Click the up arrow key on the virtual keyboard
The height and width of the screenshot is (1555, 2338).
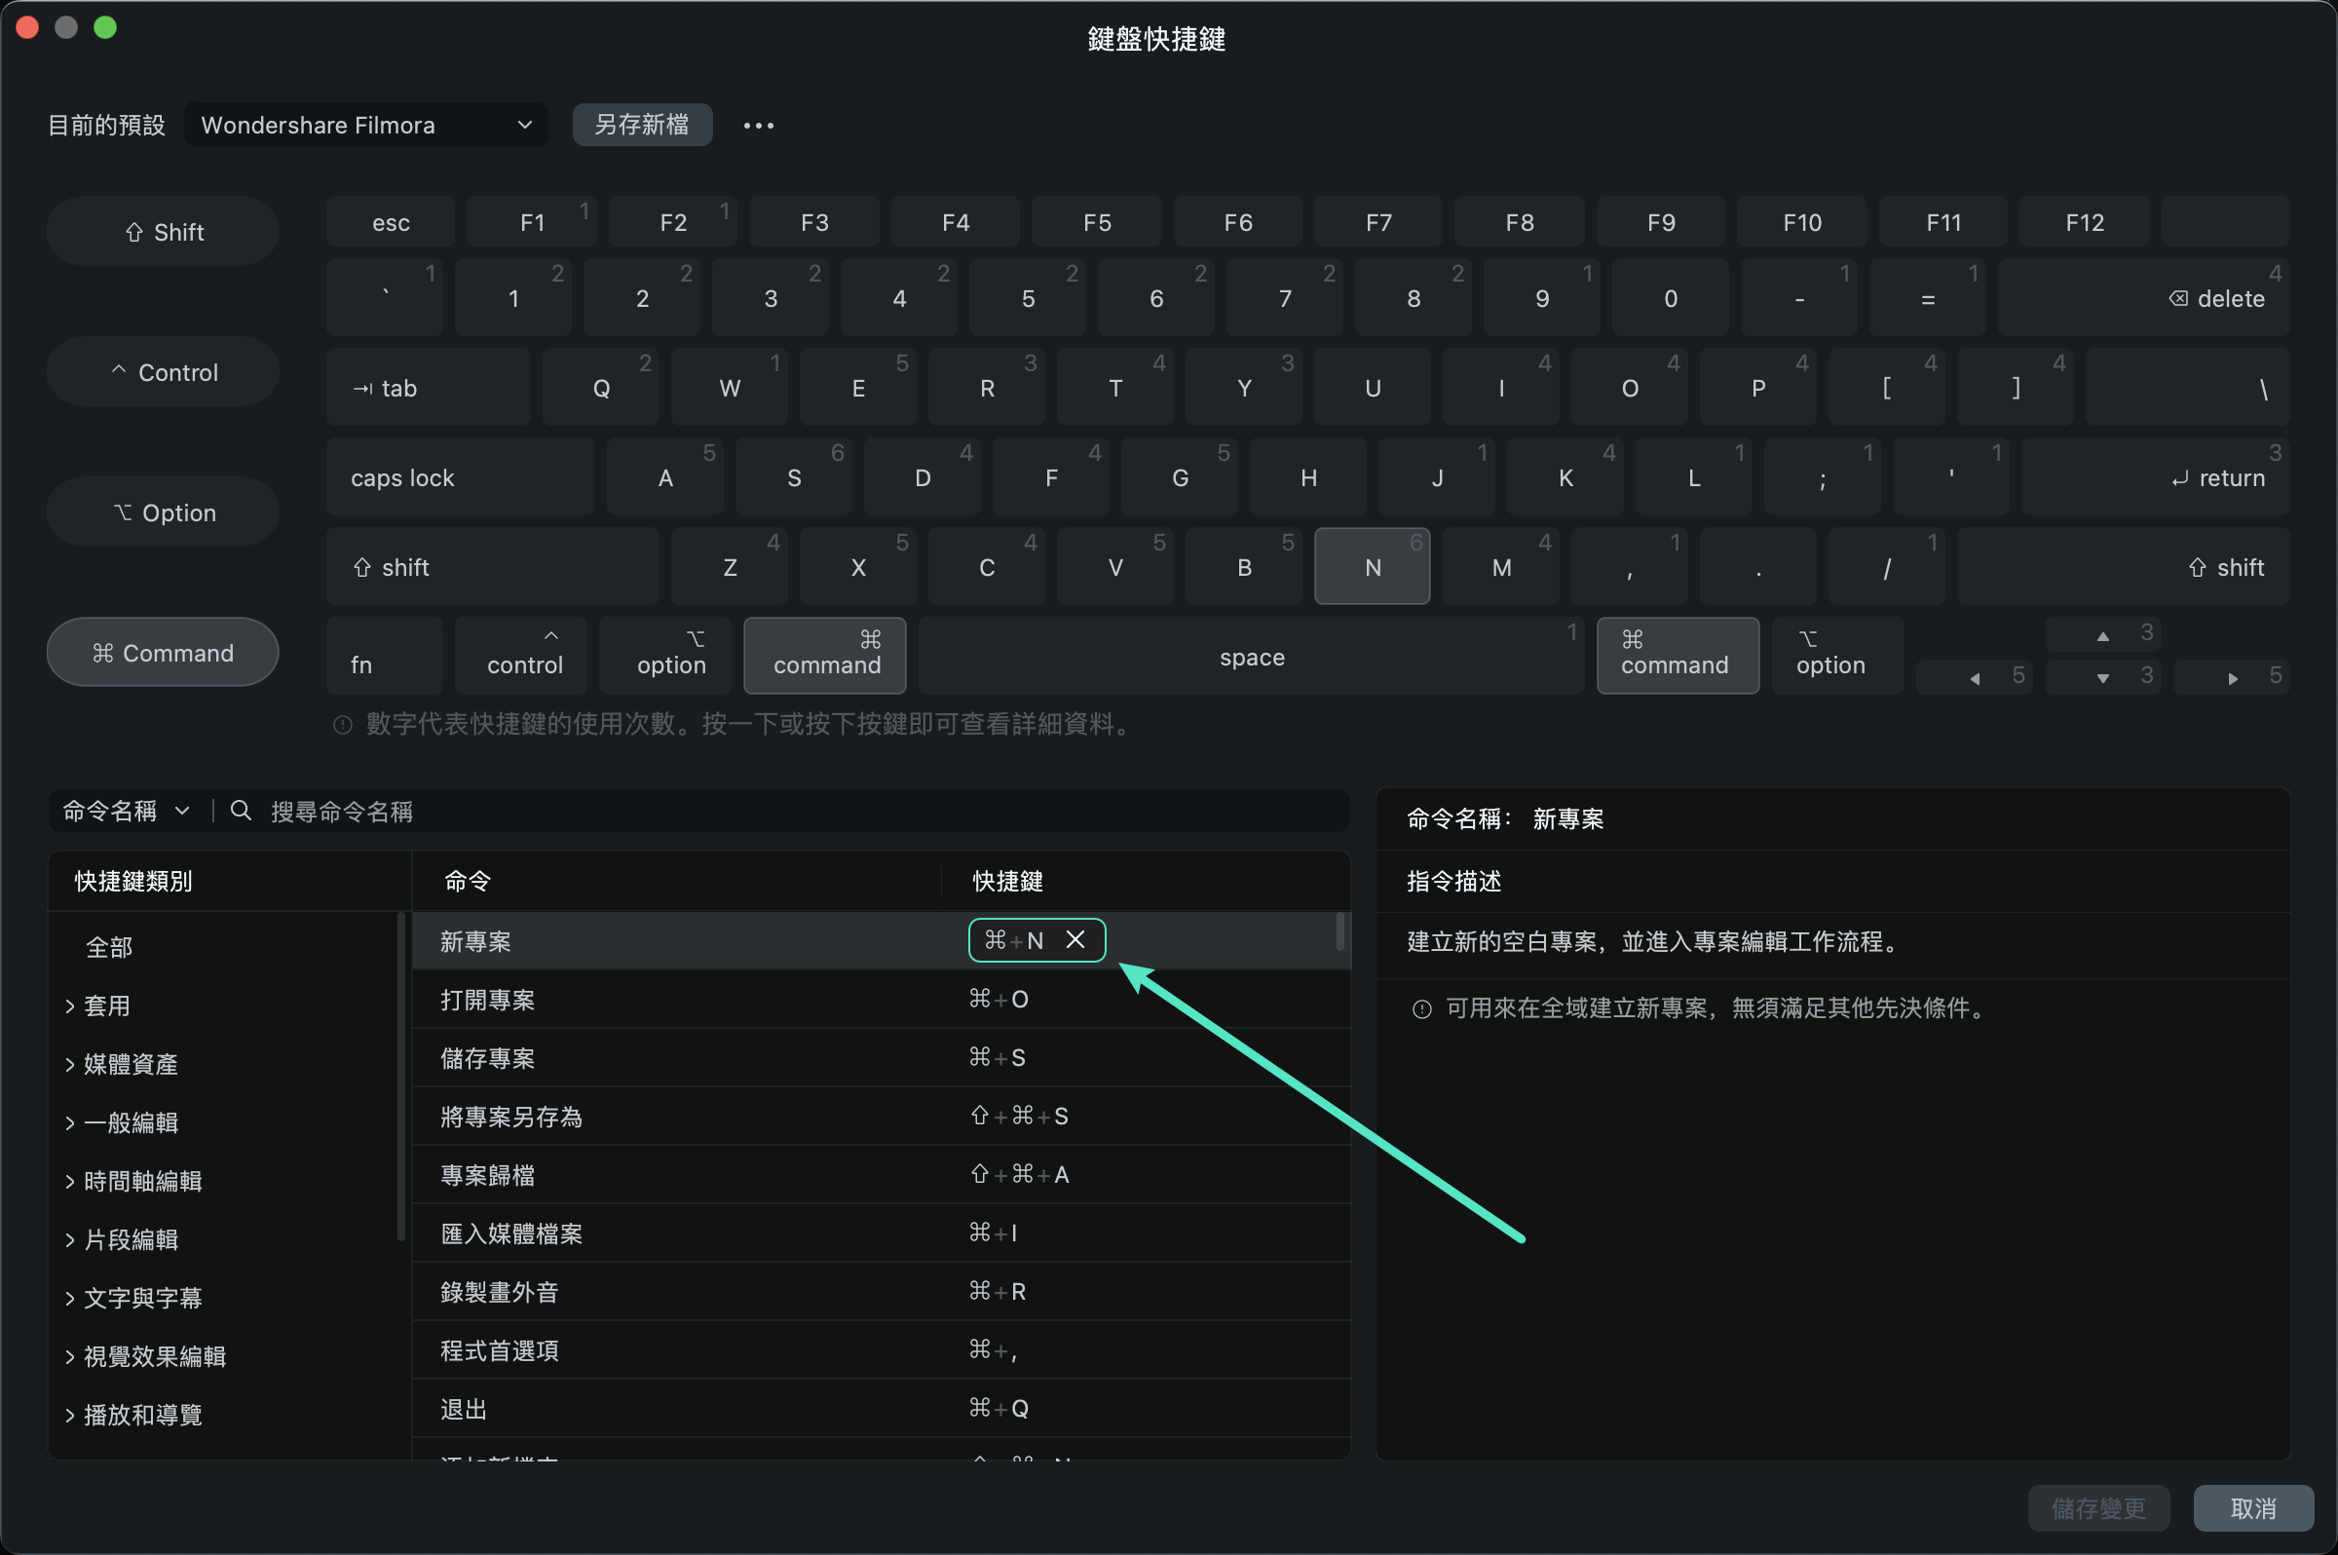(x=2102, y=634)
